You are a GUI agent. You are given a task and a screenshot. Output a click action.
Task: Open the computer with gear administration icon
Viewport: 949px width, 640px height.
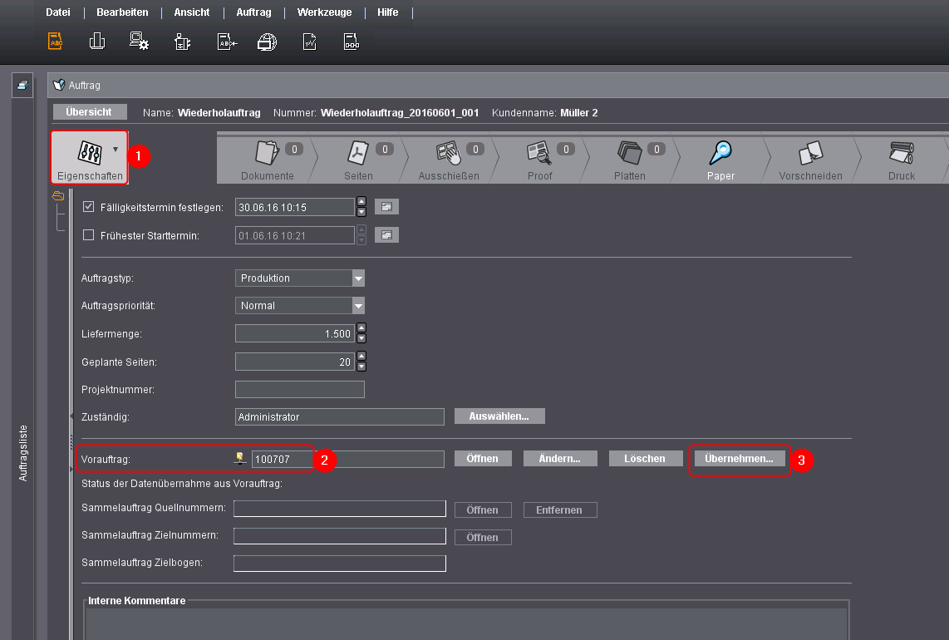point(140,42)
